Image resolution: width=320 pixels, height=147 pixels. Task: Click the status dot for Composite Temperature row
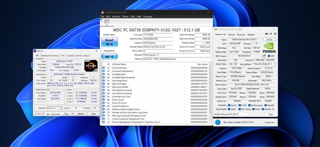tap(103, 71)
